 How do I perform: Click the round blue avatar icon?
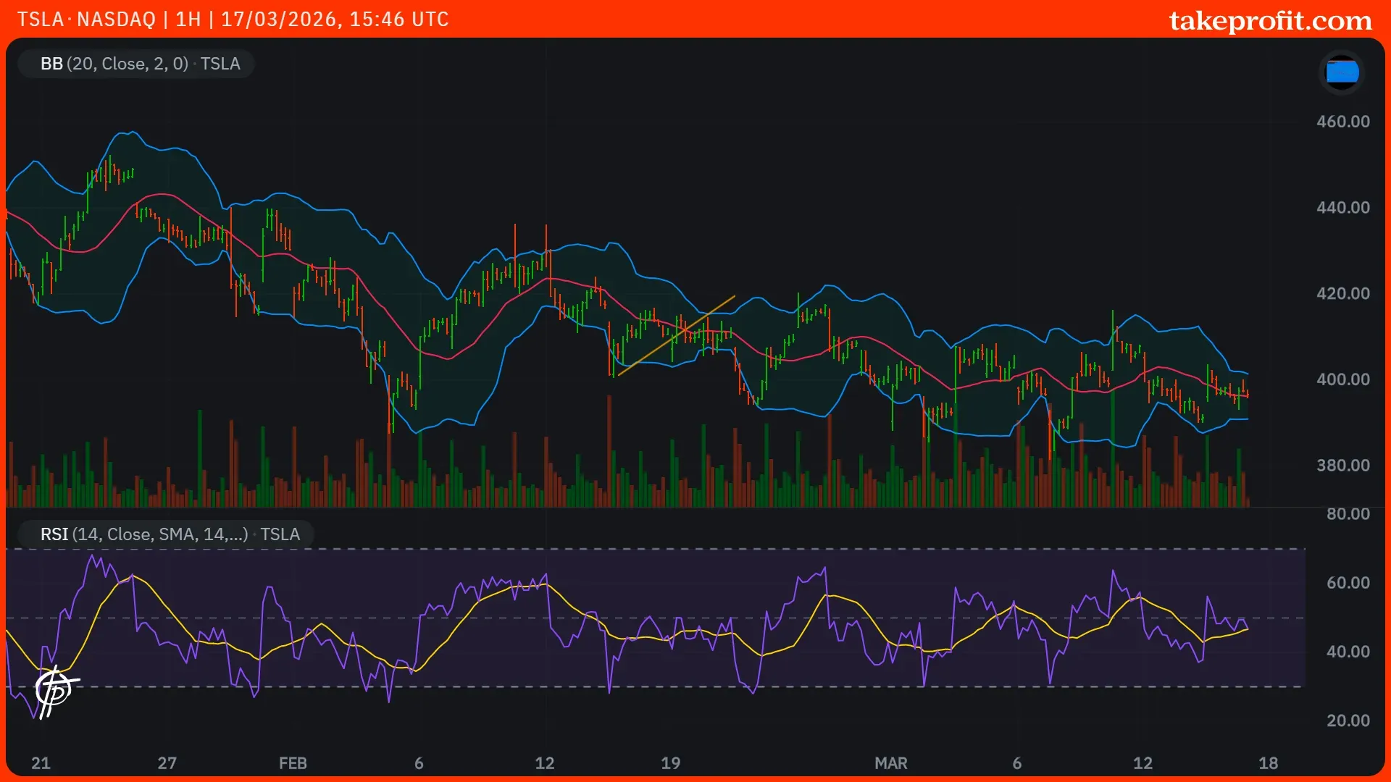click(1342, 72)
